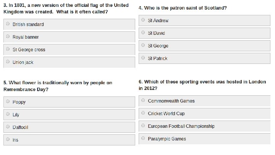
Task: Select the Iris answer
Action: 8,140
